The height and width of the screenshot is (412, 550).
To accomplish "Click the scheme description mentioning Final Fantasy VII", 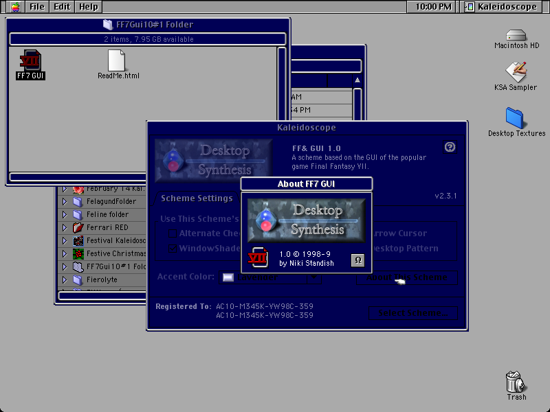I will (359, 162).
